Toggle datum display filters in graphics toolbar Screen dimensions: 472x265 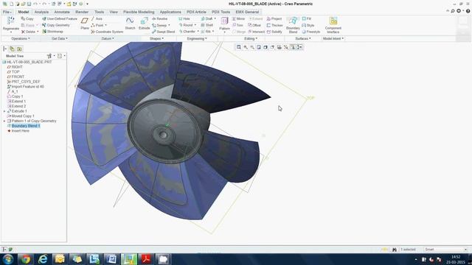(x=286, y=47)
